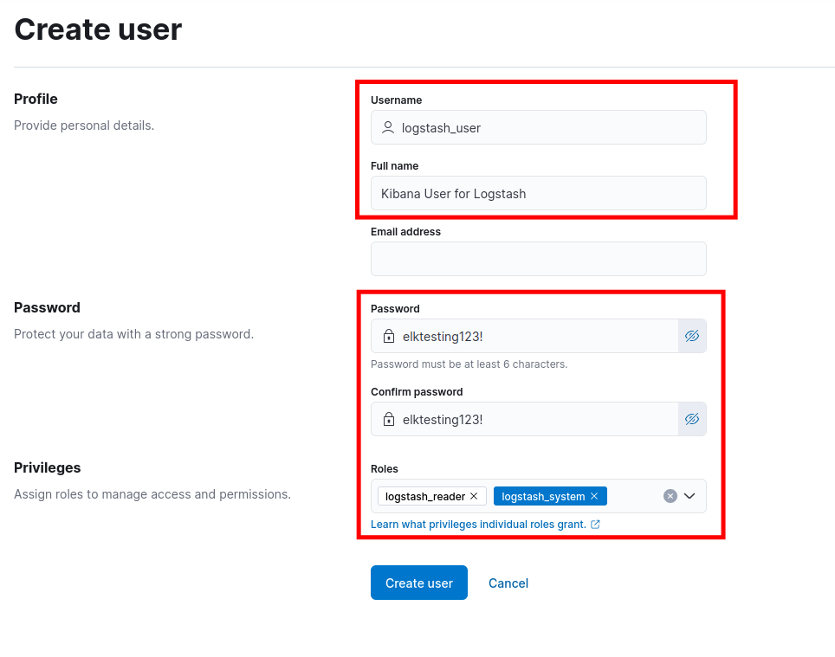This screenshot has height=657, width=835.
Task: Click the Cancel link
Action: pos(508,583)
